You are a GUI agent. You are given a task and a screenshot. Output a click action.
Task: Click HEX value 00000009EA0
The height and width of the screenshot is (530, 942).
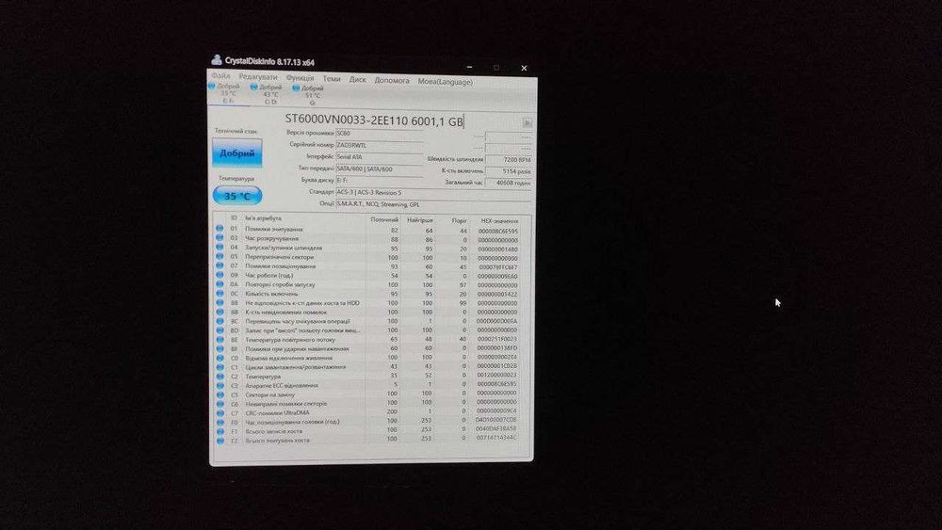496,277
